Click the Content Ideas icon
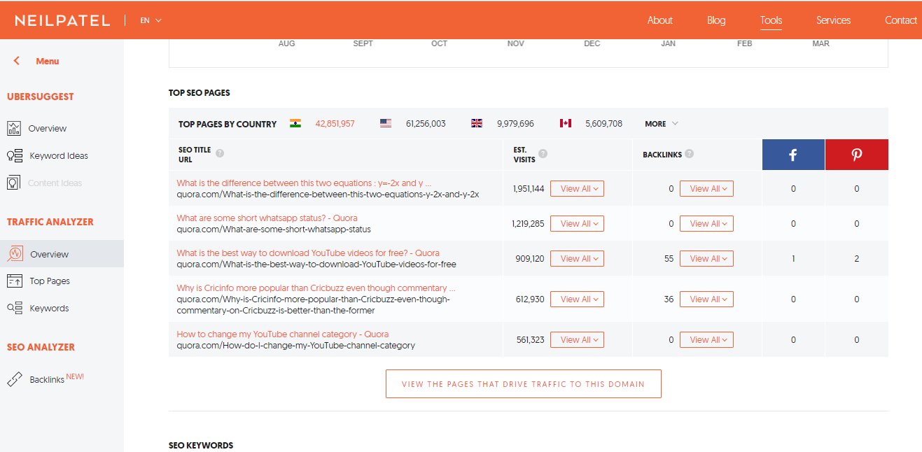The width and height of the screenshot is (922, 452). click(x=13, y=183)
